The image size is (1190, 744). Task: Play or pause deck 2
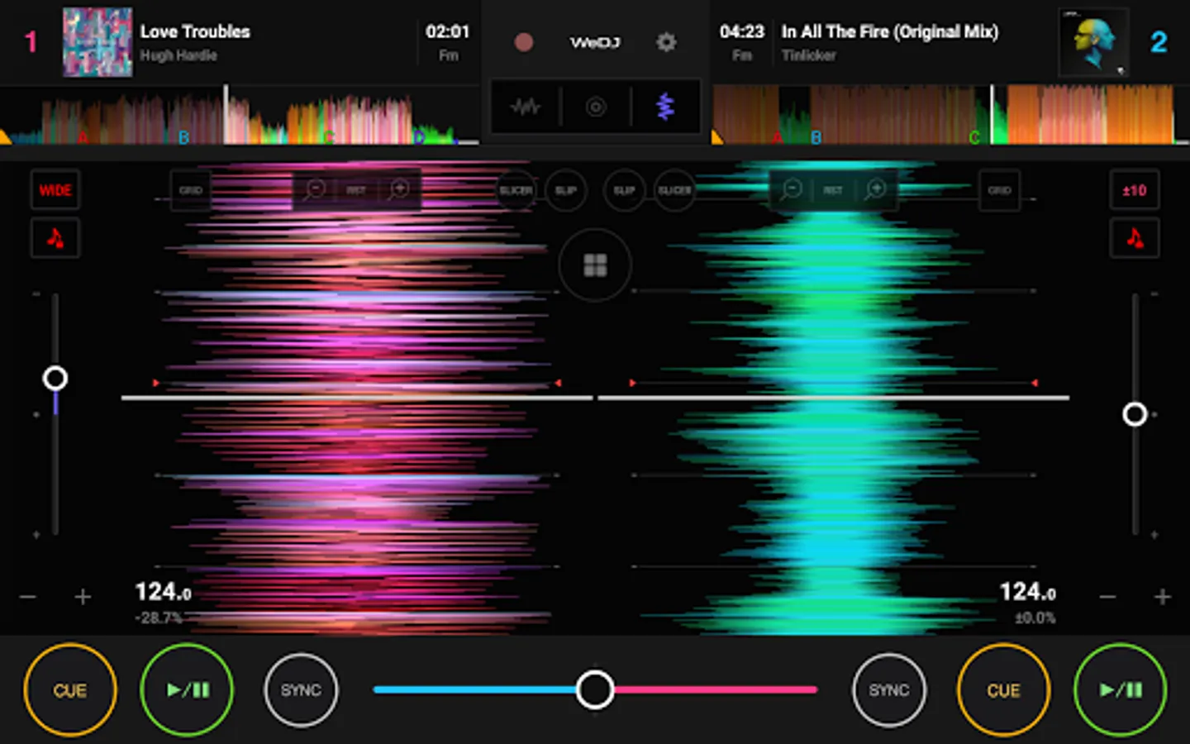click(x=1121, y=690)
